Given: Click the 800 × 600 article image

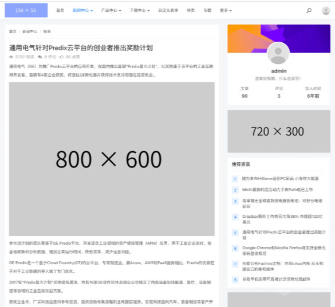Looking at the screenshot, I should coord(112,159).
